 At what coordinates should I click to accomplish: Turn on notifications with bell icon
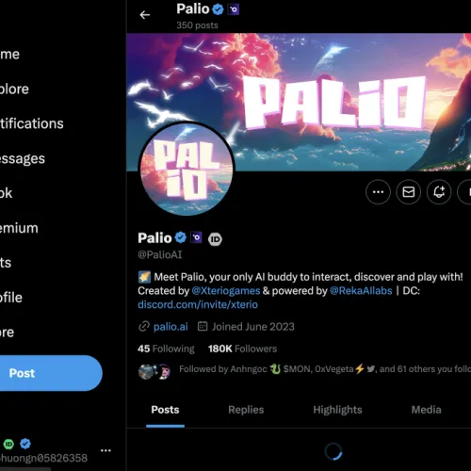click(439, 192)
